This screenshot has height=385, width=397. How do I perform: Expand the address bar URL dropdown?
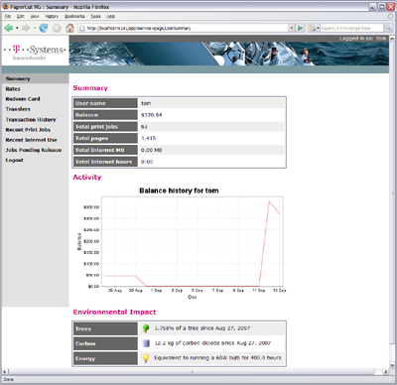tap(292, 28)
